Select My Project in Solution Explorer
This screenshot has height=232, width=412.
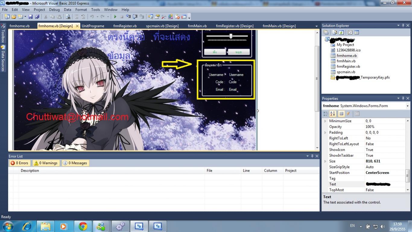pyautogui.click(x=345, y=45)
